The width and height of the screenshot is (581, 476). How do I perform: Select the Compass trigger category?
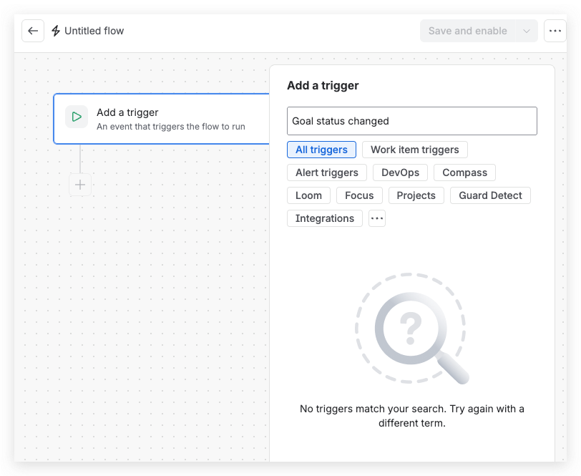coord(464,173)
